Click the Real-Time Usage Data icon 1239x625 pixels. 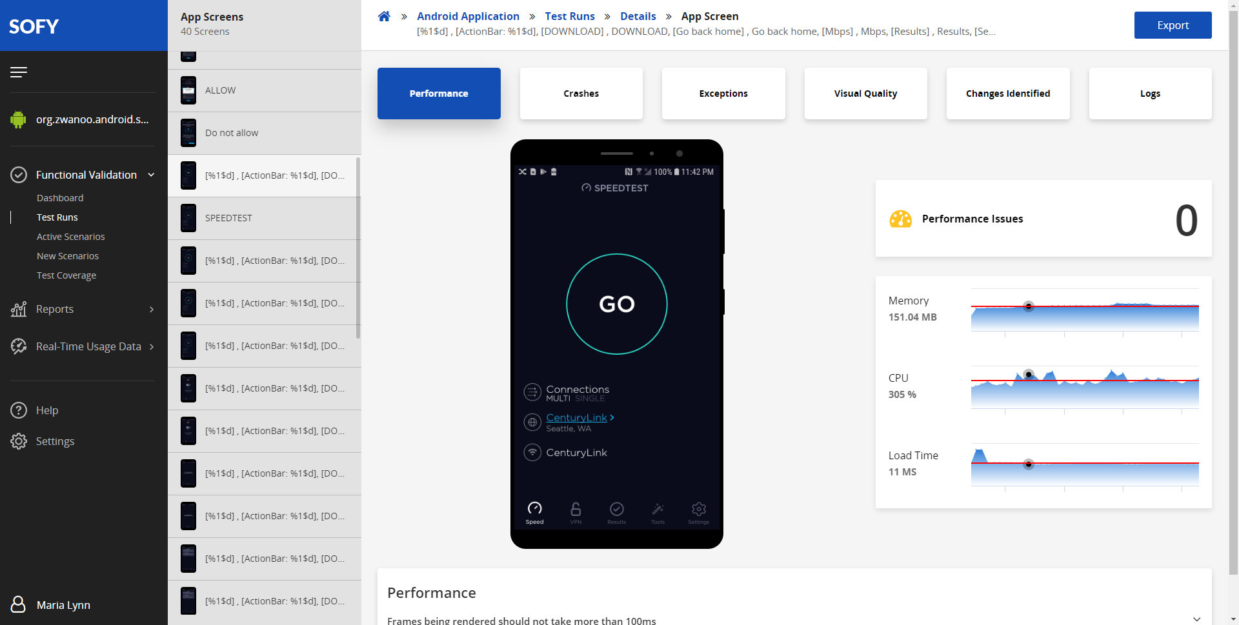19,346
